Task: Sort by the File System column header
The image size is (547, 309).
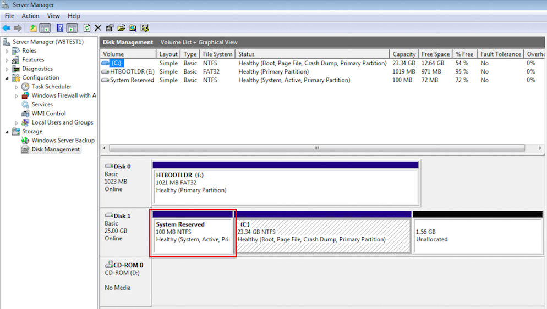Action: pos(217,54)
